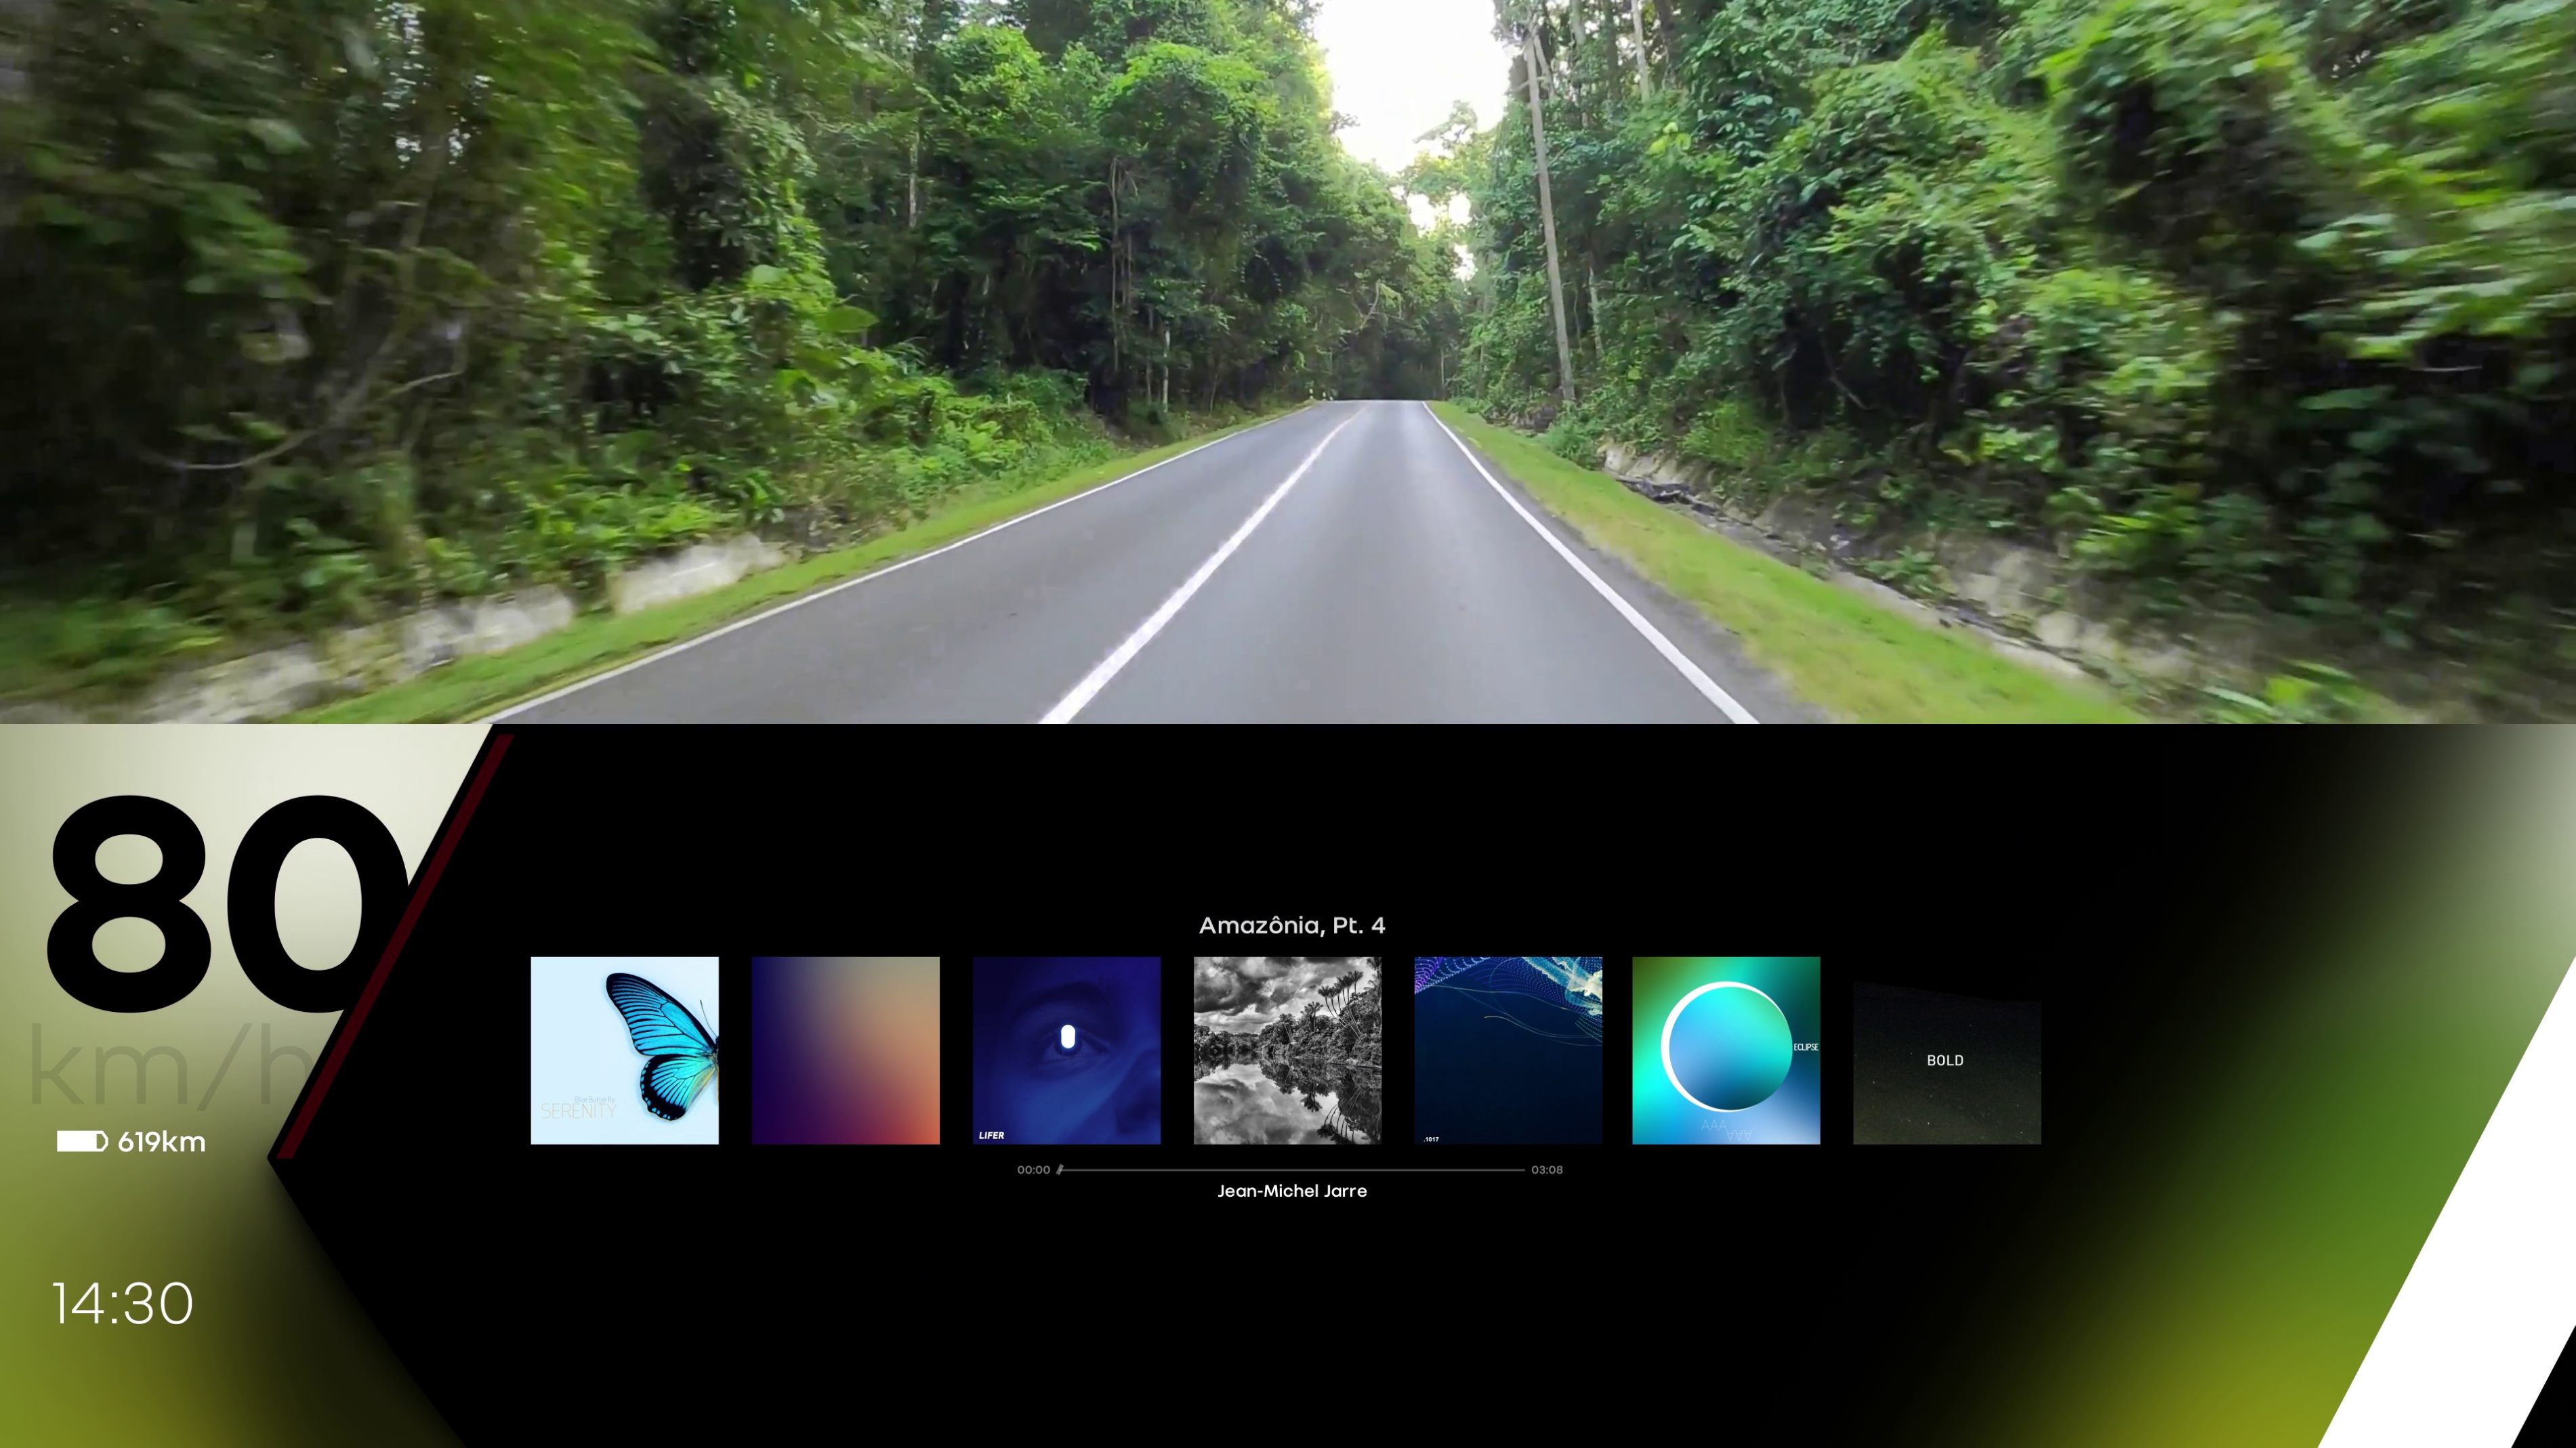Viewport: 2576px width, 1448px height.
Task: Click the black-and-white Amazônia album cover
Action: click(x=1287, y=1049)
